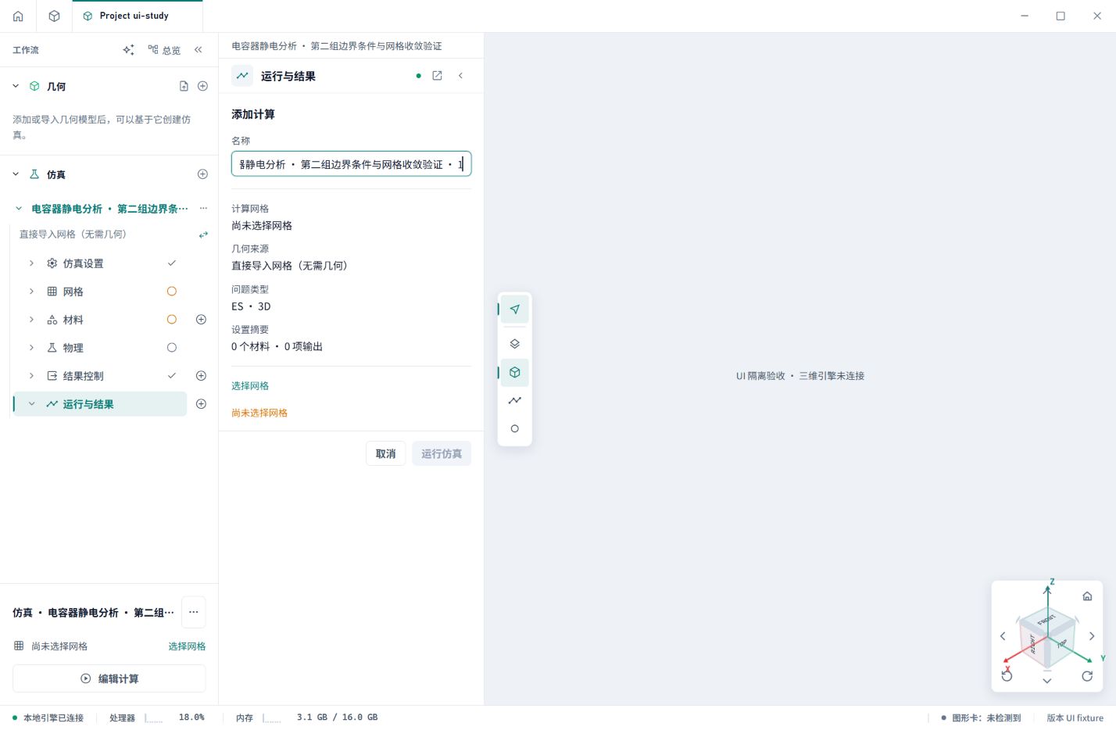Image resolution: width=1116 pixels, height=730 pixels.
Task: Collapse the workflow sidebar with the double chevron
Action: tap(199, 50)
